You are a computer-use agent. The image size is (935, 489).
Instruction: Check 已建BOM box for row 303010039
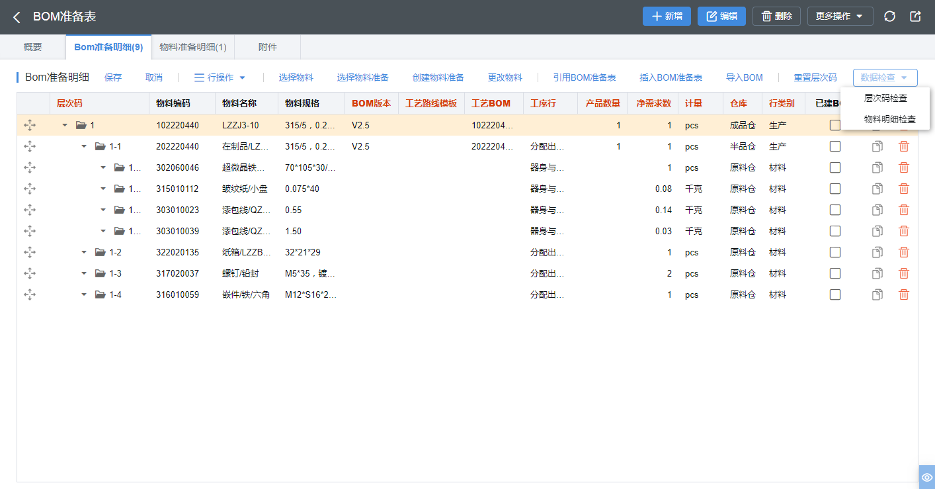click(835, 231)
